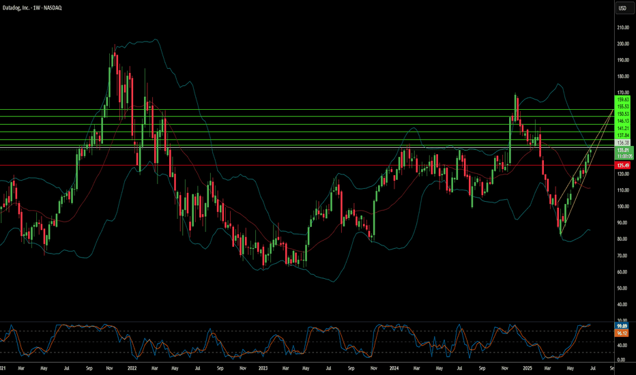Select the 150.53 green price label
This screenshot has height=375, width=636.
click(x=622, y=114)
